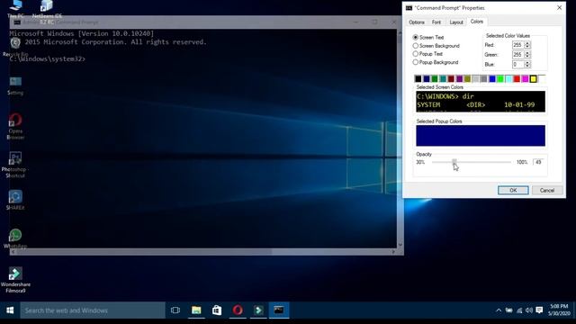
Task: Click the Search the web and Windows box
Action: click(x=93, y=310)
